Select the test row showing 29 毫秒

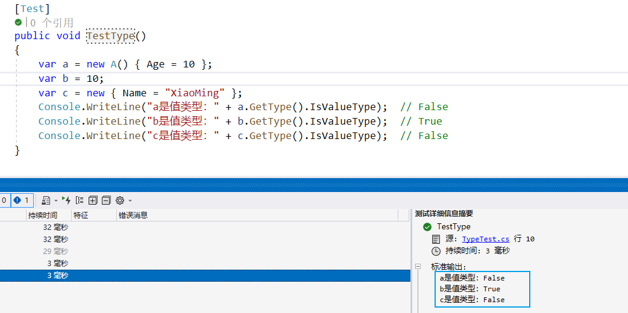pyautogui.click(x=205, y=252)
